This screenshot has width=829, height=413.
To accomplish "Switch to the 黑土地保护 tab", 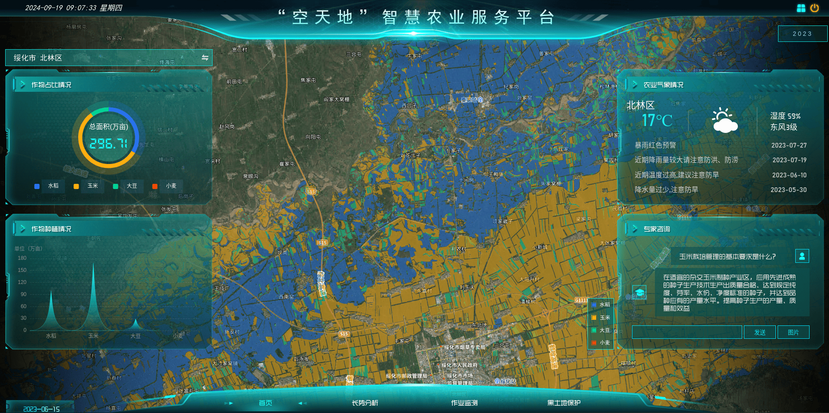I will (x=564, y=403).
